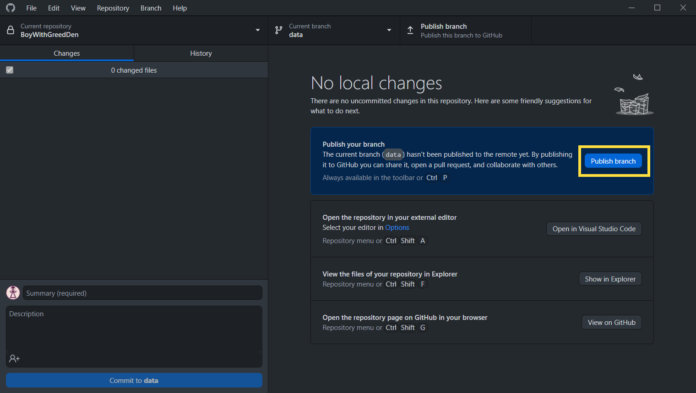The image size is (696, 393).
Task: Maximize the GitHub Desktop window
Action: tap(657, 8)
